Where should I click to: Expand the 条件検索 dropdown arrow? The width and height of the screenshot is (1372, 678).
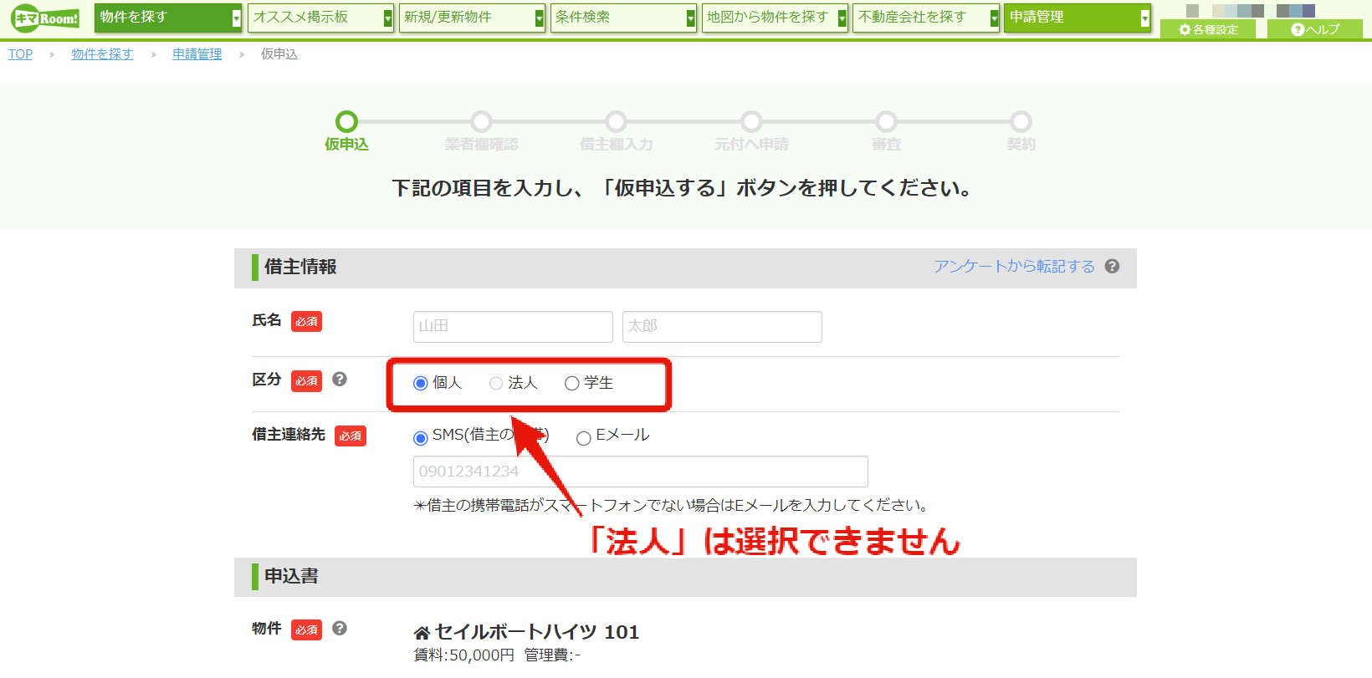click(691, 18)
